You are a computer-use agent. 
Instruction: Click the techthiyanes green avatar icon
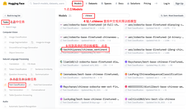point(61,50)
